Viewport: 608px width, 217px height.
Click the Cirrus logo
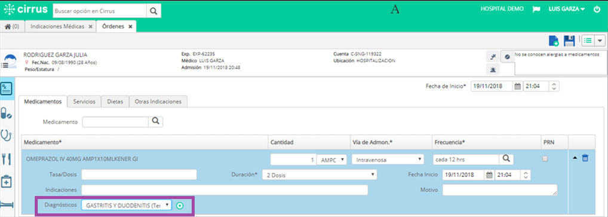tap(26, 10)
